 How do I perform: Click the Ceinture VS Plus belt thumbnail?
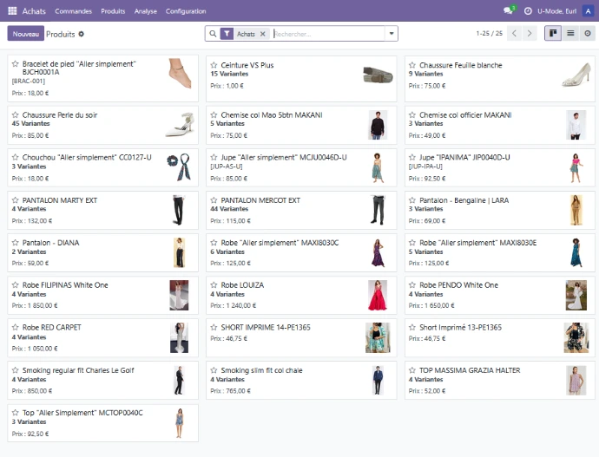(x=378, y=75)
